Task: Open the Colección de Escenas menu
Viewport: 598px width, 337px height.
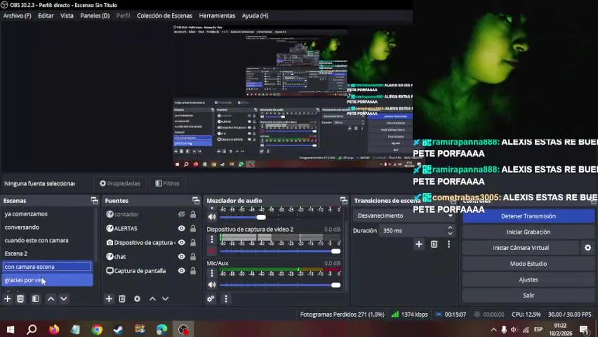Action: pos(165,15)
